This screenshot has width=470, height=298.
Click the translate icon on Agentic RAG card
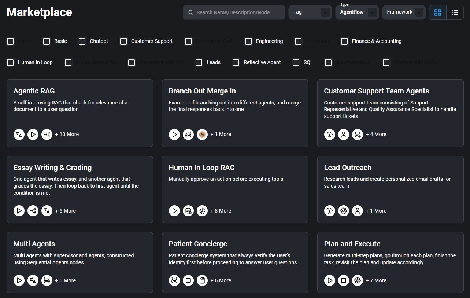click(x=19, y=135)
